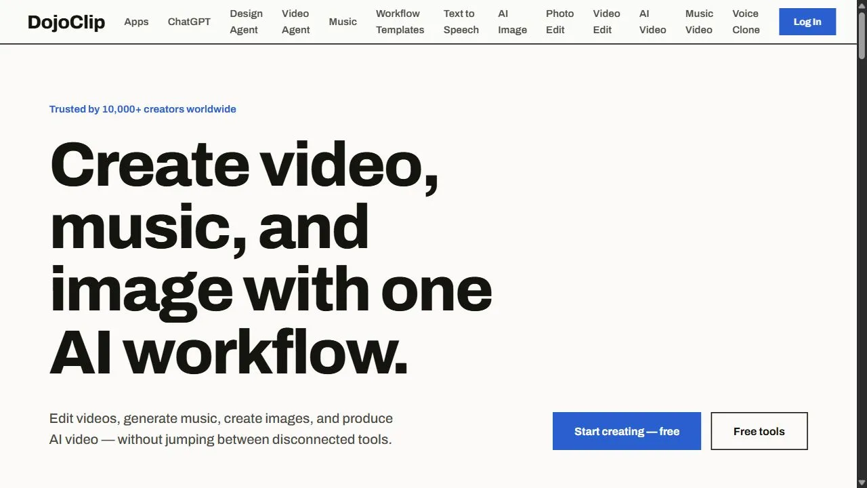Select Video Agent in navigation
Image resolution: width=867 pixels, height=488 pixels.
click(296, 22)
